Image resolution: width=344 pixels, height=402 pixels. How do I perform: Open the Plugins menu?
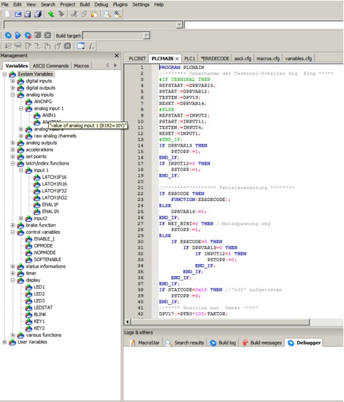120,5
